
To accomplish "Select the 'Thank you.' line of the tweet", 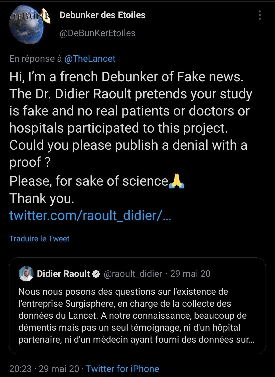I will point(42,199).
